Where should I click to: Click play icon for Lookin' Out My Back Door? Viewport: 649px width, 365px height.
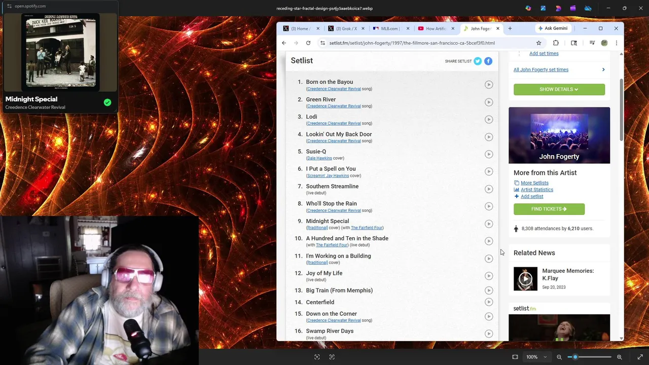489,137
